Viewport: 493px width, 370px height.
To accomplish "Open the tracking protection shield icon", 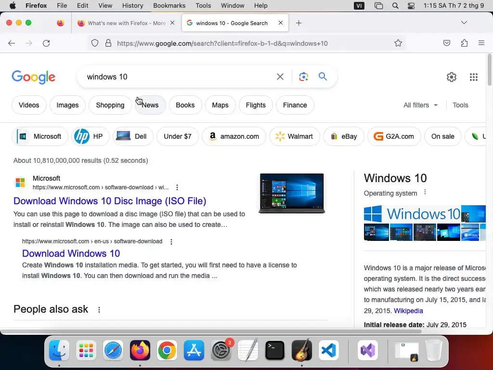I will (x=95, y=43).
